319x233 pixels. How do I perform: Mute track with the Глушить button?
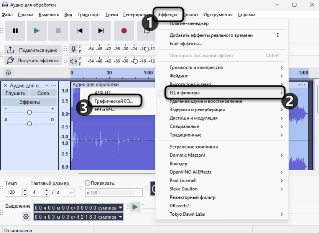pyautogui.click(x=15, y=93)
